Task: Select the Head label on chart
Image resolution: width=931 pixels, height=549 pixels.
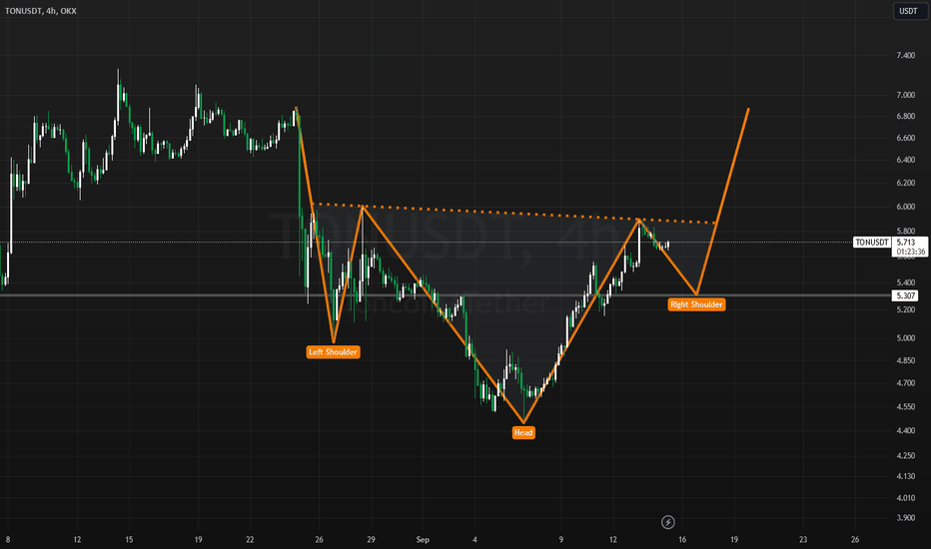Action: [x=523, y=432]
